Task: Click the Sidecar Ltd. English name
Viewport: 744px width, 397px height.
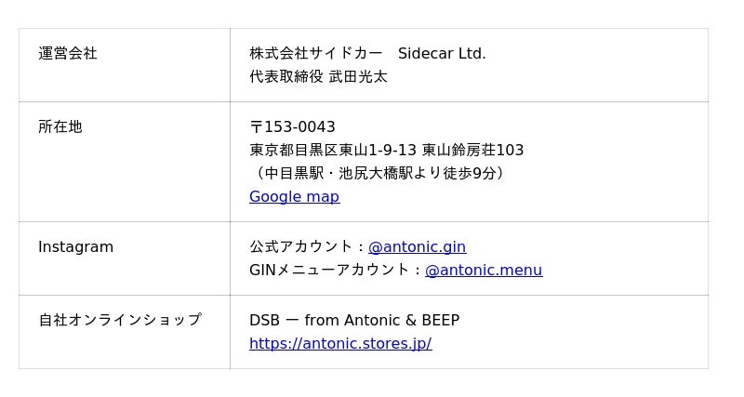Action: [442, 54]
